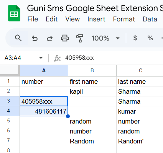Open the 100% zoom dropdown
163x153 pixels.
[105, 38]
